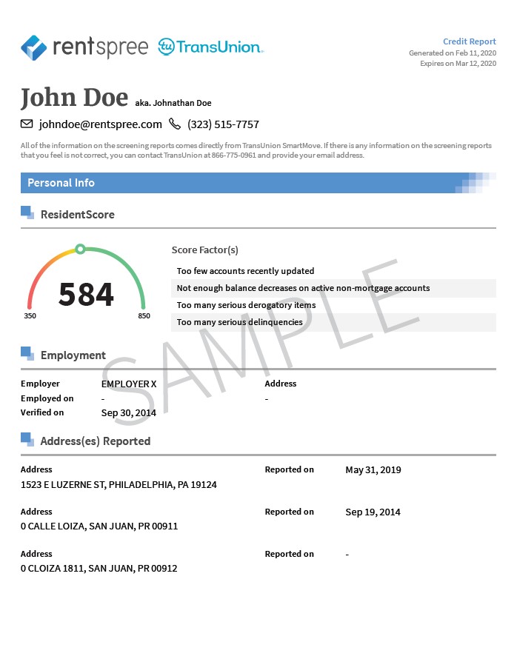
Task: Click the EMPLOYER X value
Action: (129, 384)
